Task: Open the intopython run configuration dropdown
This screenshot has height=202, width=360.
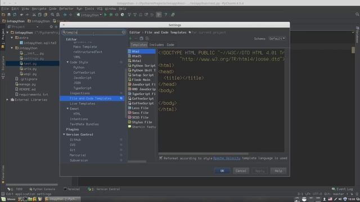Action: [x=89, y=15]
